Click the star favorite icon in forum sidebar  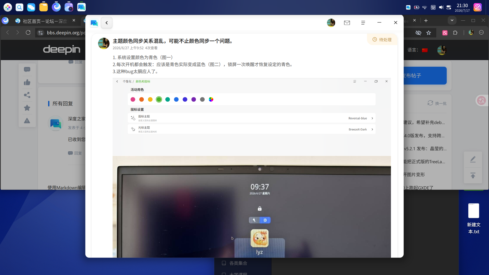tap(27, 108)
